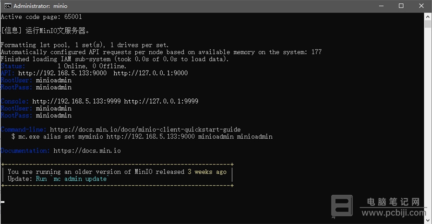
Task: Click the 'Console:' label
Action: point(14,101)
